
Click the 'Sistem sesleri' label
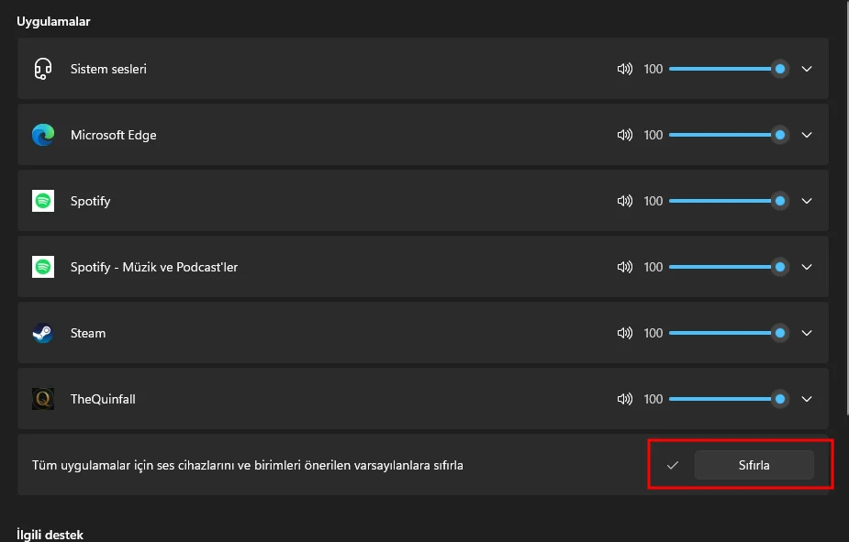[x=108, y=69]
